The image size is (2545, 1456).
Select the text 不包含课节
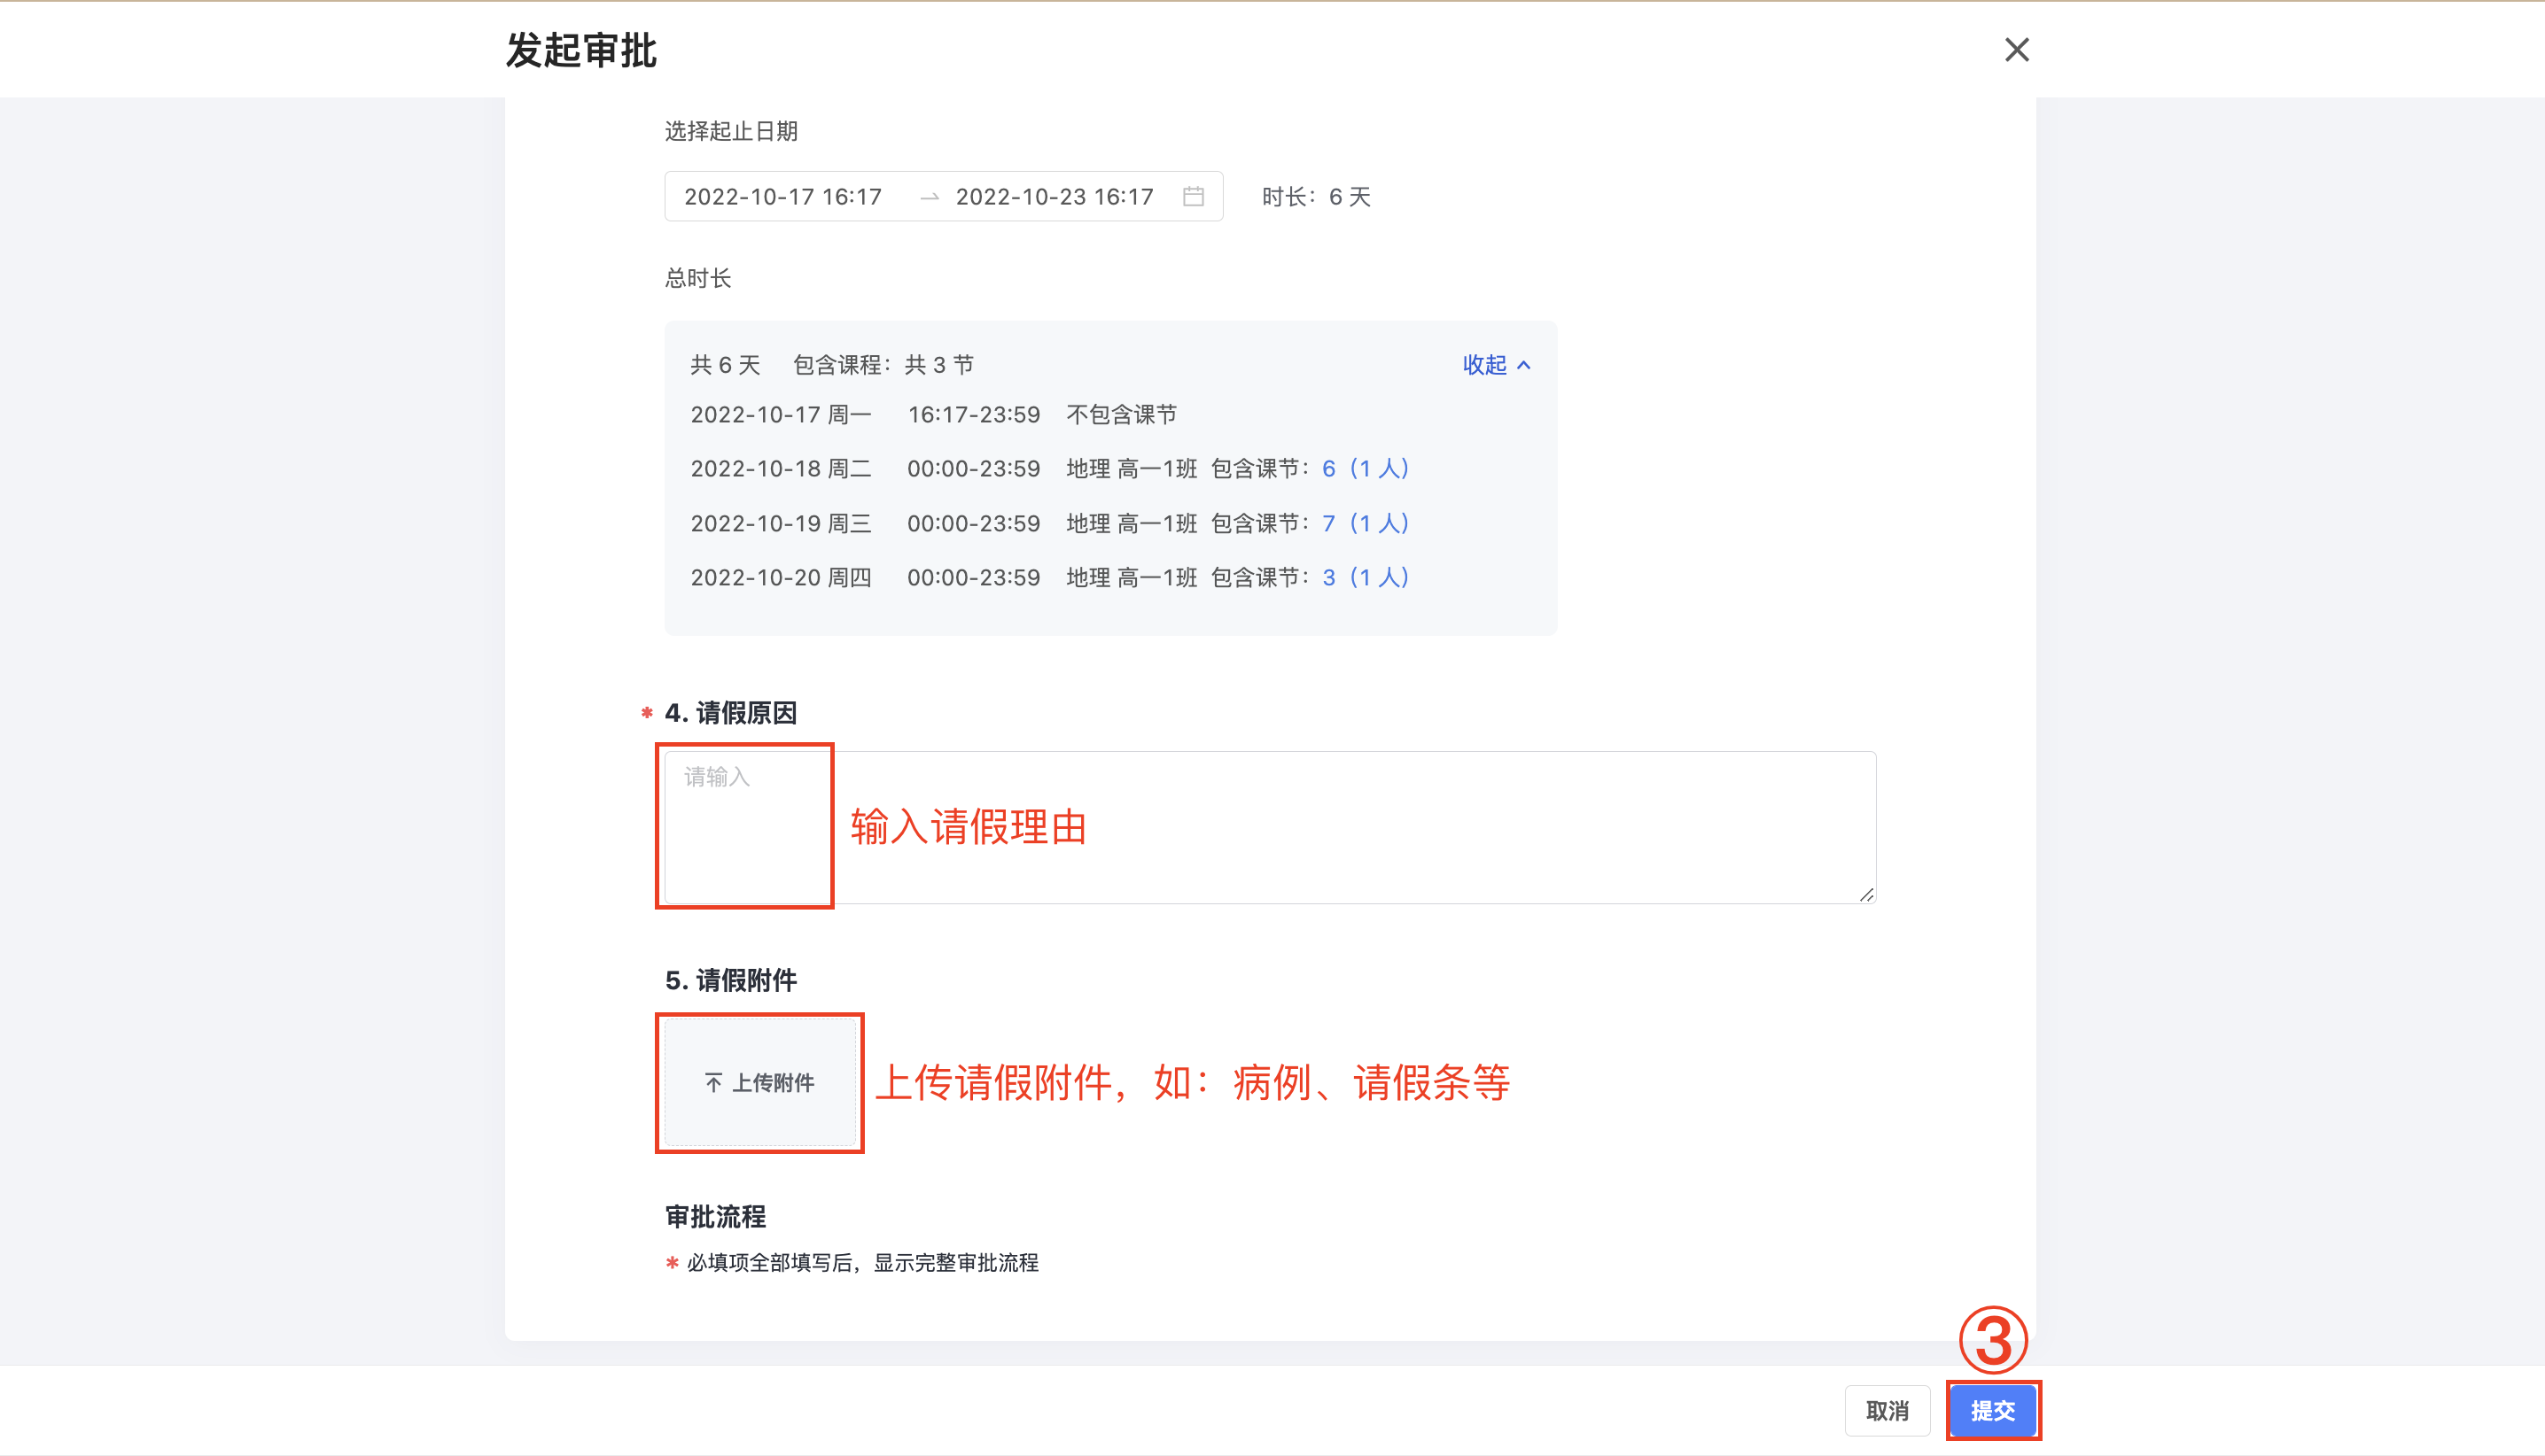coord(1122,415)
